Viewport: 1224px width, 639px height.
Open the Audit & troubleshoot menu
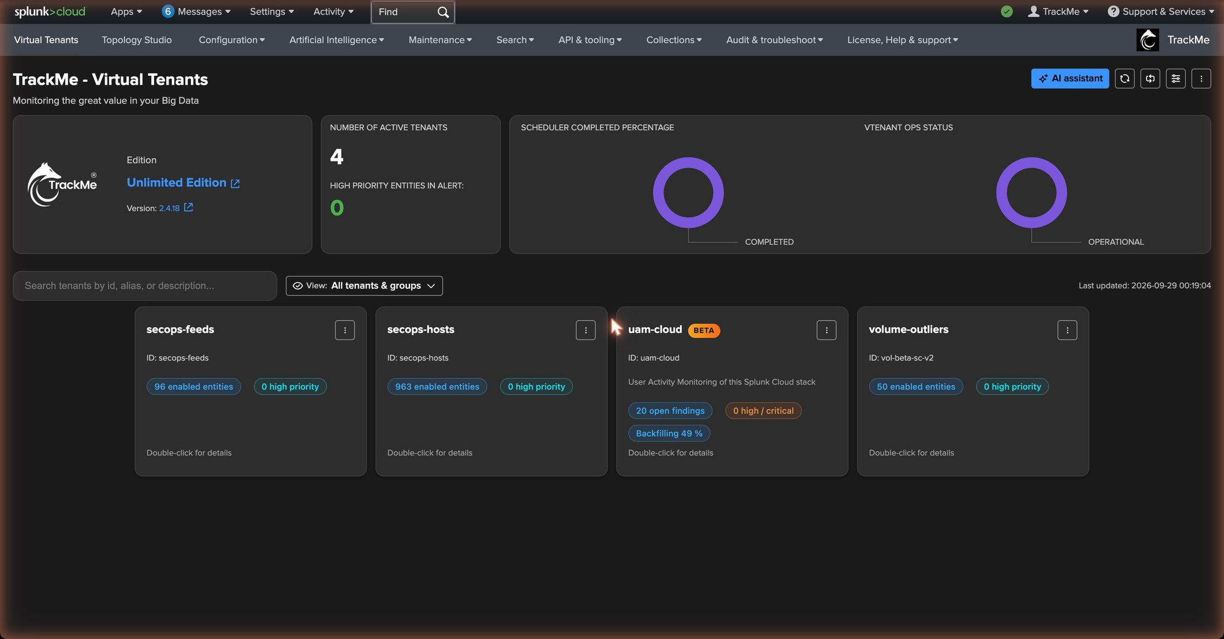774,40
